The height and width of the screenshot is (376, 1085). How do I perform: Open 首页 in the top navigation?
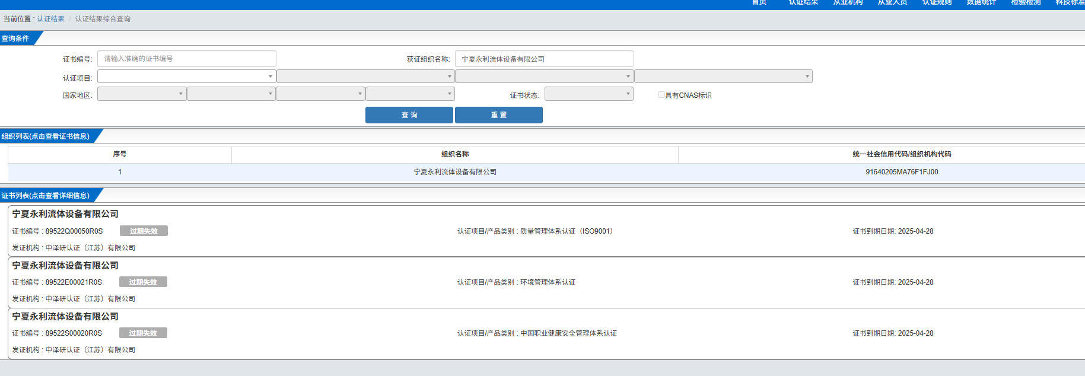click(759, 3)
